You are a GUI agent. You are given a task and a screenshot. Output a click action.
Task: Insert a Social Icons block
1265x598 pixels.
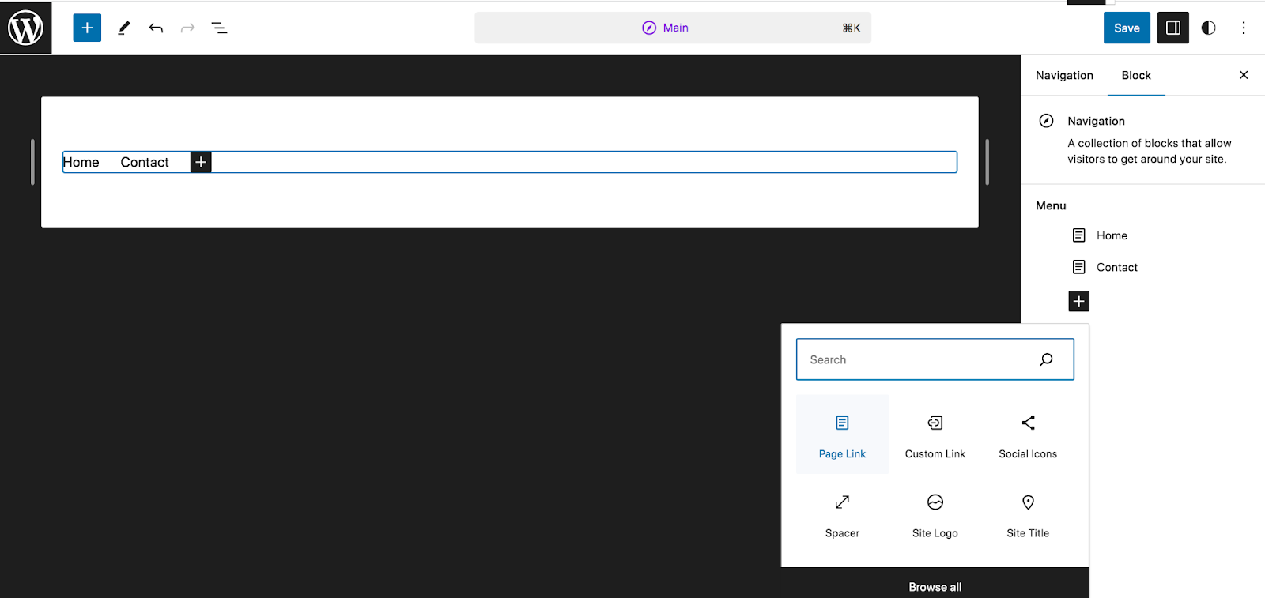(x=1028, y=434)
